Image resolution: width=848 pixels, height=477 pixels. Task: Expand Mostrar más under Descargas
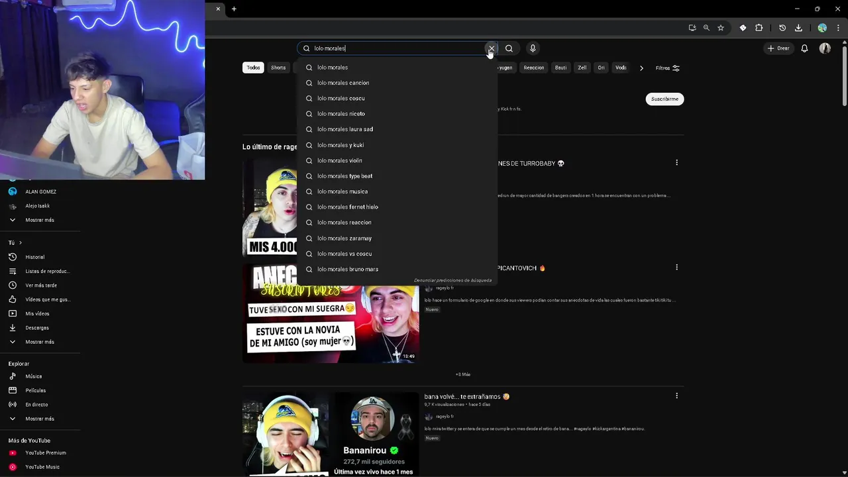(x=40, y=342)
